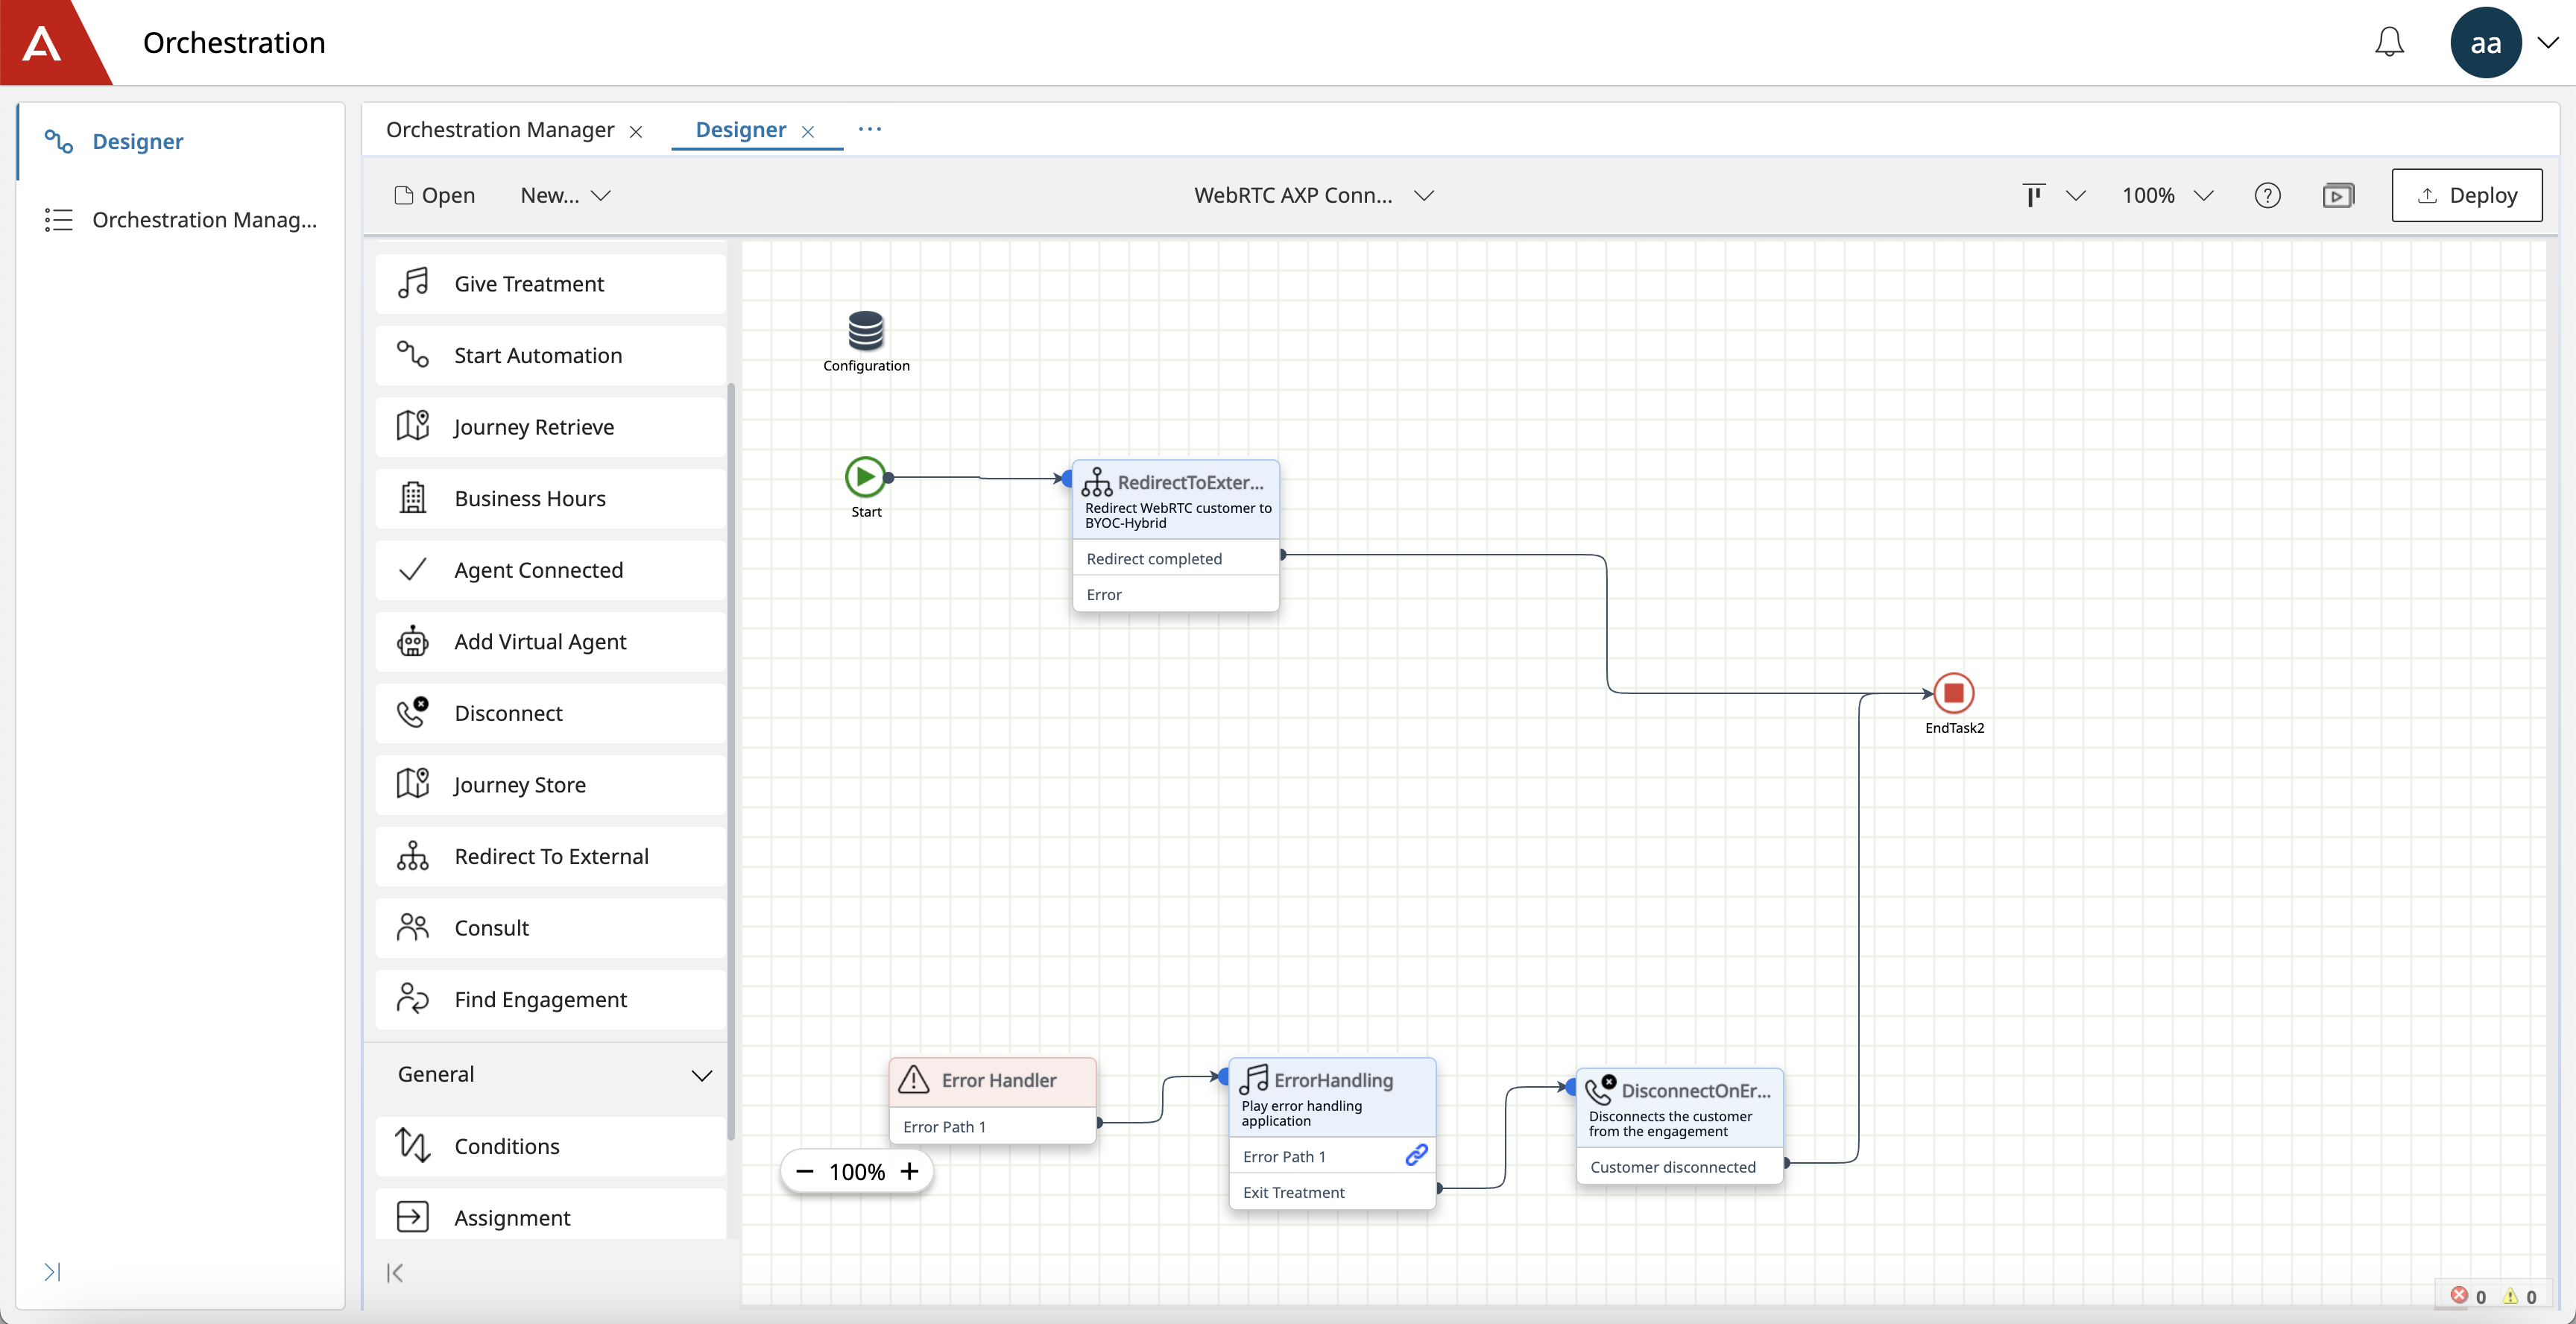Click the red error count indicator
This screenshot has width=2576, height=1324.
click(2467, 1296)
